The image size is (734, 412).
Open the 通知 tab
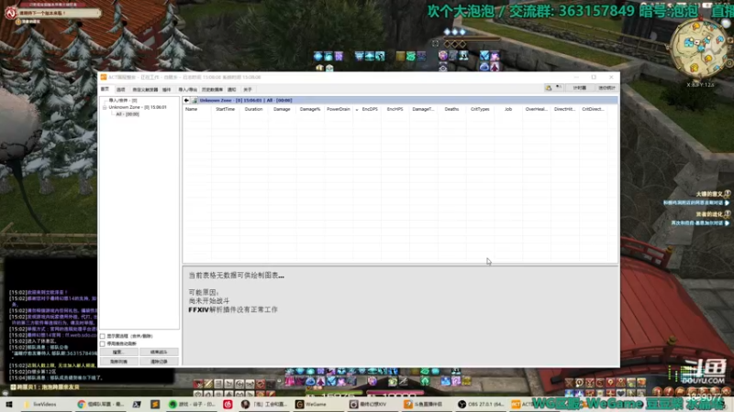(232, 89)
